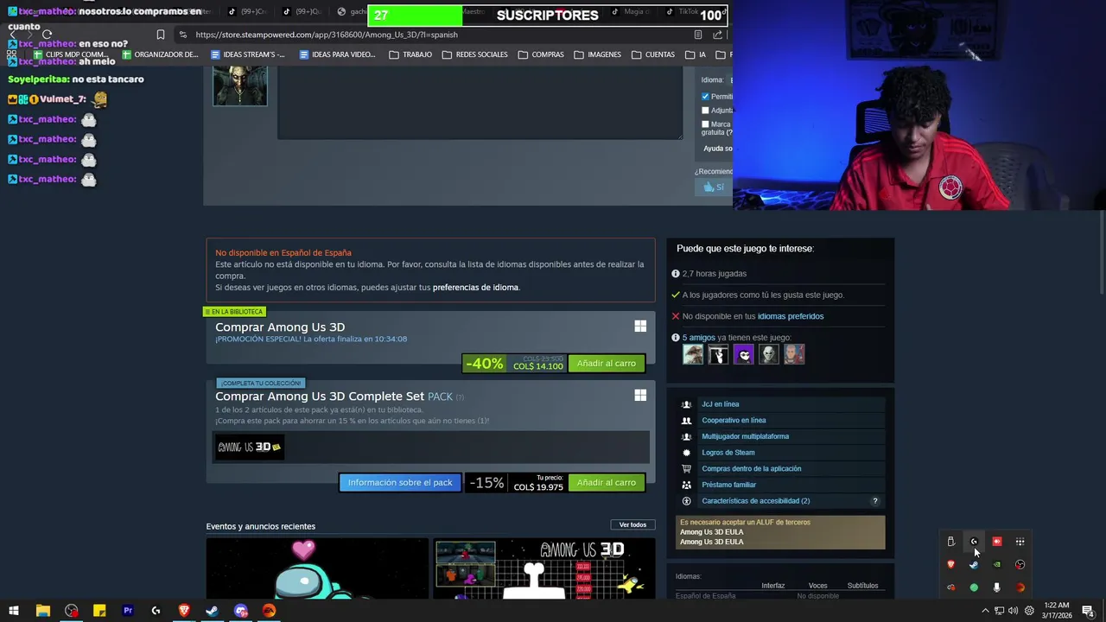Open Brave browser from the taskbar
The height and width of the screenshot is (622, 1106).
184,611
